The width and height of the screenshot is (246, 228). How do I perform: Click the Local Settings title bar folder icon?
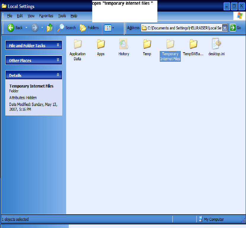pyautogui.click(x=4, y=6)
